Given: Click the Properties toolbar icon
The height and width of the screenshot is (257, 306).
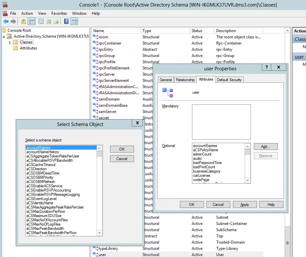Looking at the screenshot, I should tap(41, 22).
